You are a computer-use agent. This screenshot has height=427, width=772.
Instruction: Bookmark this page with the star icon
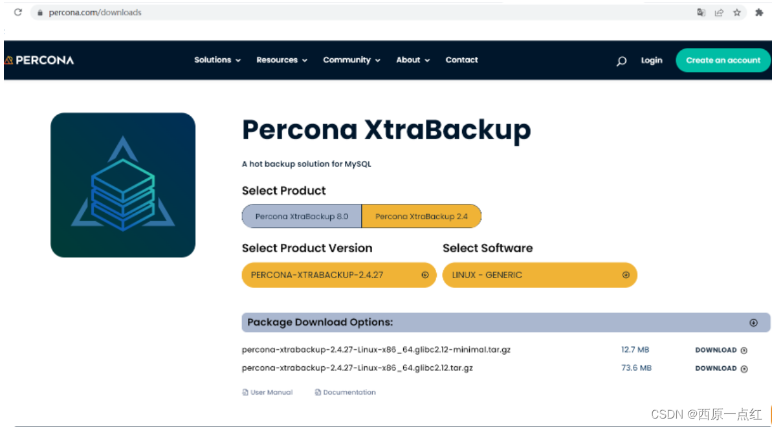click(x=736, y=13)
